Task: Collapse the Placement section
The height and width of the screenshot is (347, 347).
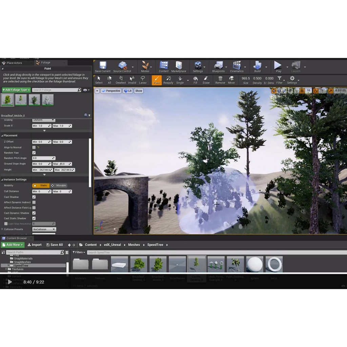Action: 2,136
